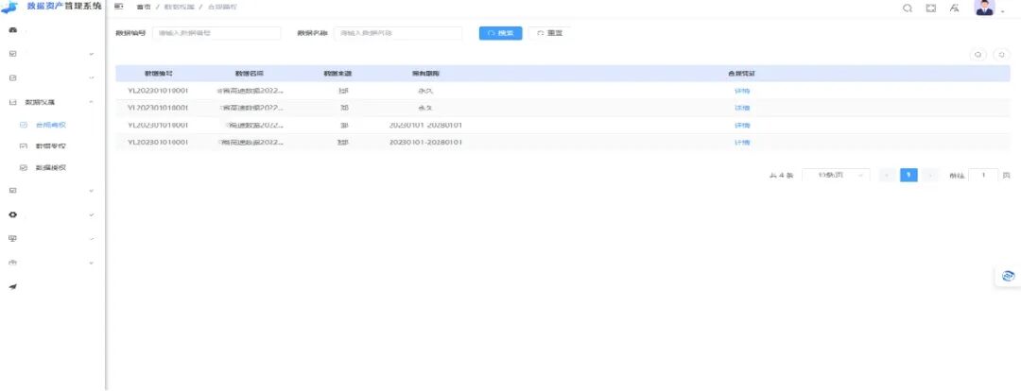Open the highlighted 合规确权 sidebar submenu item
This screenshot has width=1021, height=391.
pos(51,125)
